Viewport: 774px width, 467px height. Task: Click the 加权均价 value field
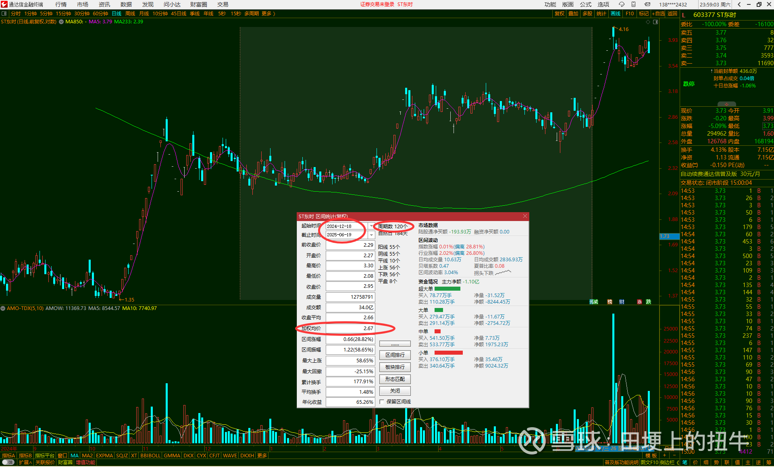[x=350, y=329]
